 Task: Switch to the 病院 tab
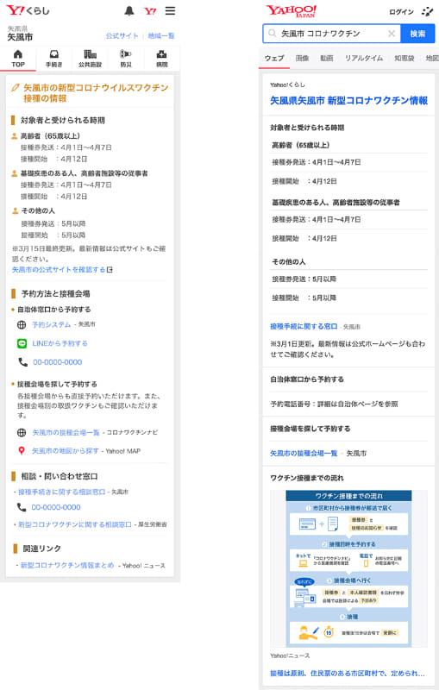pyautogui.click(x=162, y=59)
